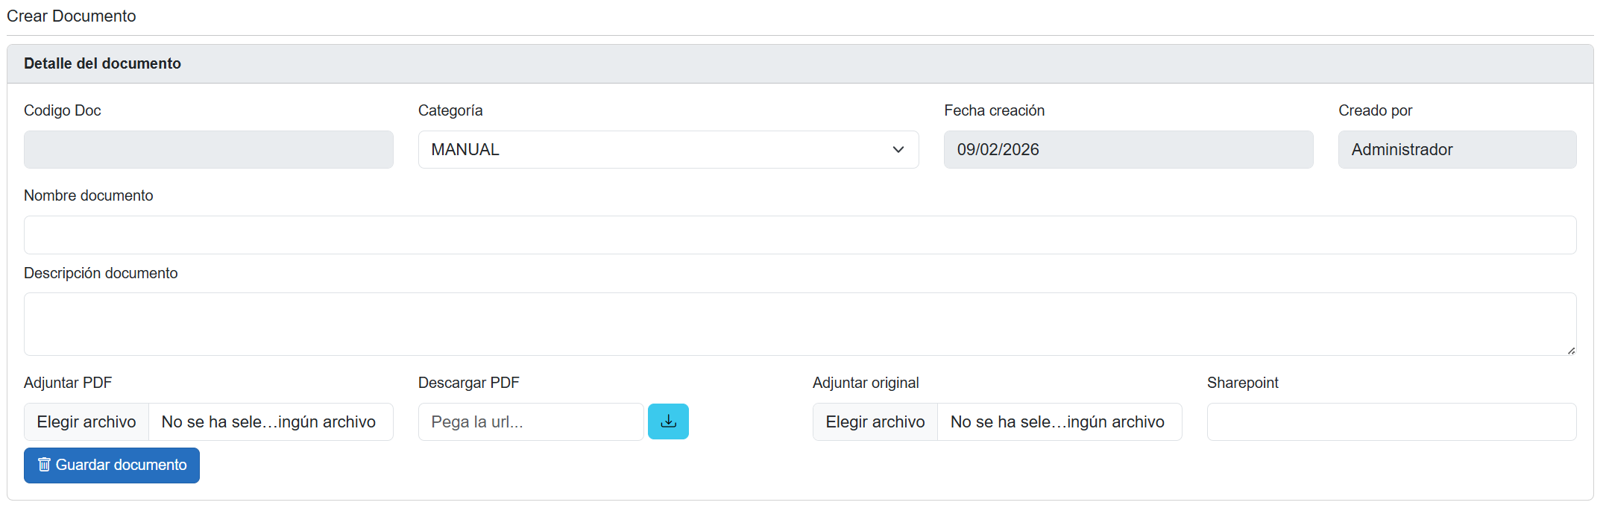Click the blue download icon button

[x=668, y=421]
